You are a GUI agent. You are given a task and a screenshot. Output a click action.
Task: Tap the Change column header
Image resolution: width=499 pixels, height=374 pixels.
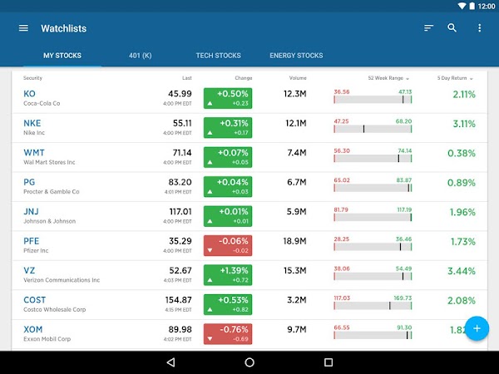(244, 78)
